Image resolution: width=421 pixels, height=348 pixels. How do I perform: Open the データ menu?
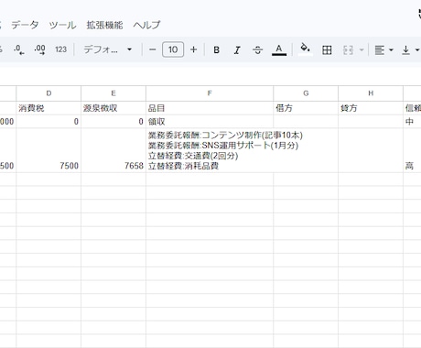click(x=25, y=25)
